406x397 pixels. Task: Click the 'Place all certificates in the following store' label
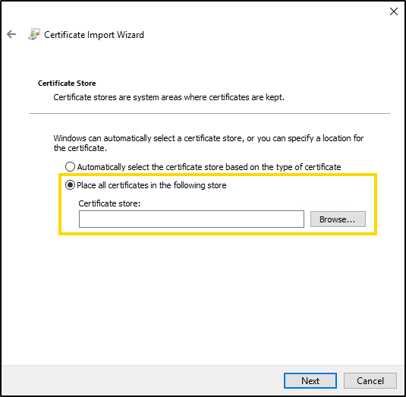pos(152,185)
